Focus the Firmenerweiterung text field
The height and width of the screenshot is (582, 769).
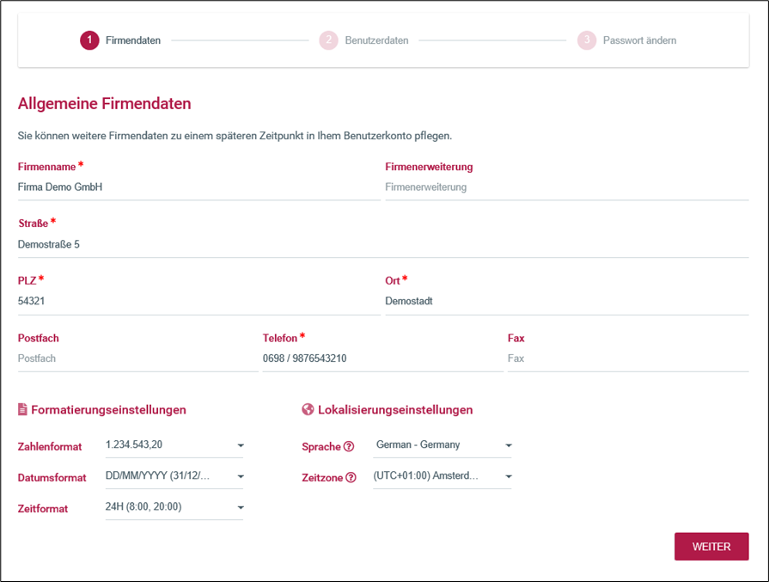point(566,187)
